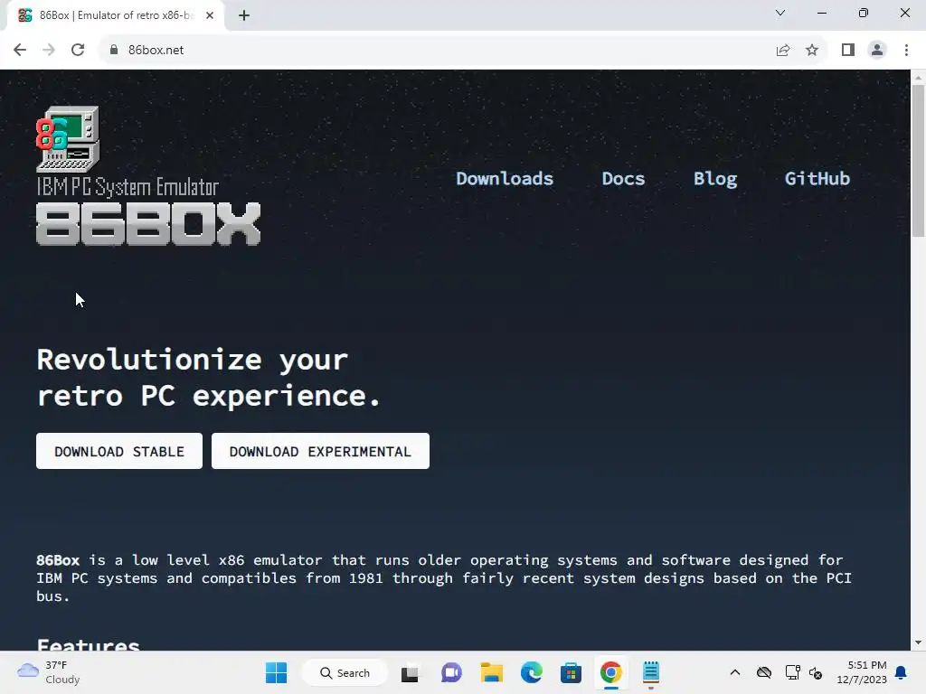Click the browser back arrow

pyautogui.click(x=20, y=50)
